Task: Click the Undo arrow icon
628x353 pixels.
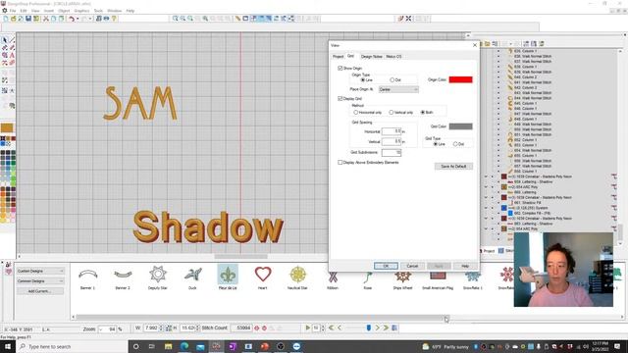Action: [72, 19]
